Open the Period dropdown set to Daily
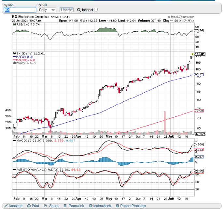 pyautogui.click(x=47, y=10)
